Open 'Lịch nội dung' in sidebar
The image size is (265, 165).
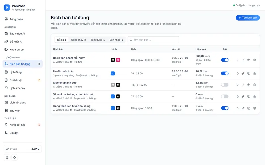(23, 103)
